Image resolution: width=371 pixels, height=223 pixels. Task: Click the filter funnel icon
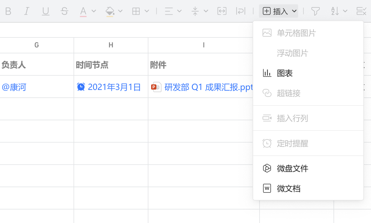tap(315, 11)
